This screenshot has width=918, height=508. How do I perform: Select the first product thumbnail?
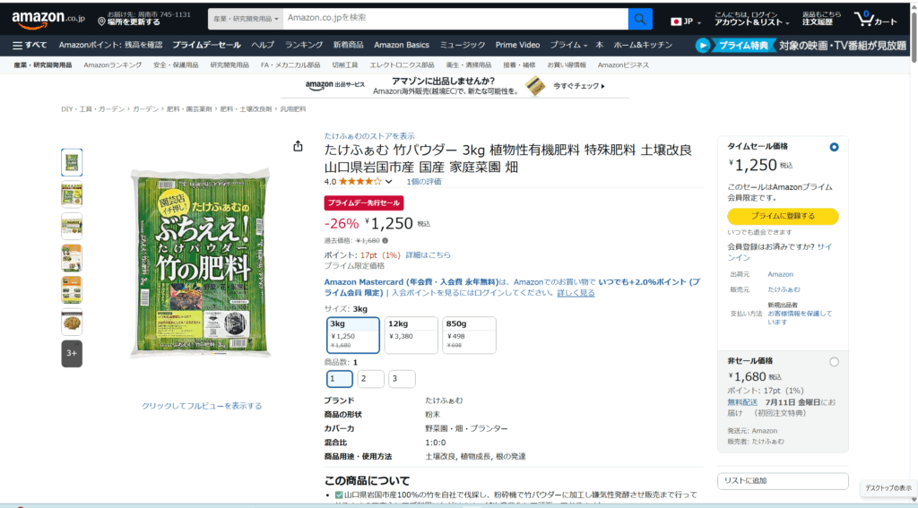point(72,162)
